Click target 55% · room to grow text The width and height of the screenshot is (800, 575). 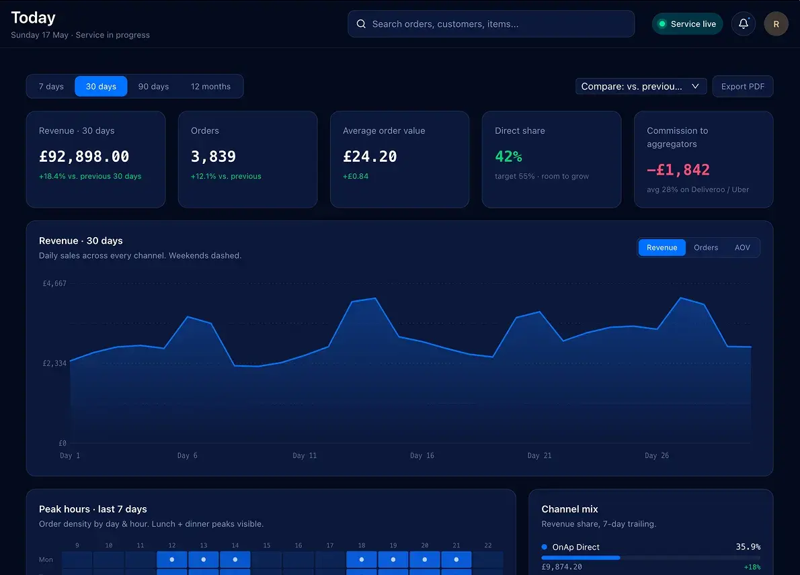click(x=542, y=177)
